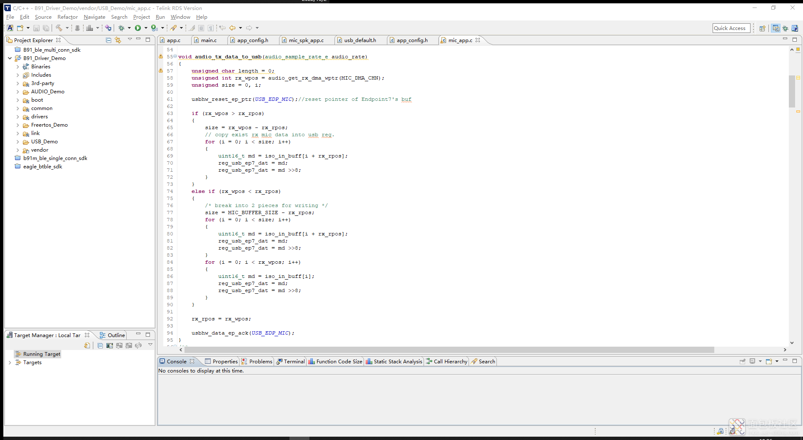Switch to the Outline tab
Image resolution: width=803 pixels, height=440 pixels.
point(112,335)
